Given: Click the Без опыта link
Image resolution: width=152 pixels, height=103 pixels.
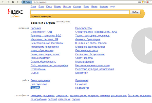Looking at the screenshot, I should 81,84.
